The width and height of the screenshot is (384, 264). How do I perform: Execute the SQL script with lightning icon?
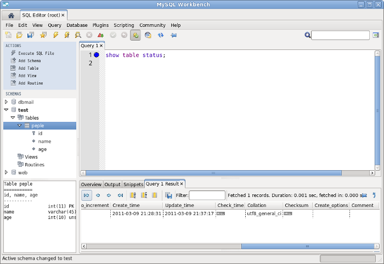point(56,35)
